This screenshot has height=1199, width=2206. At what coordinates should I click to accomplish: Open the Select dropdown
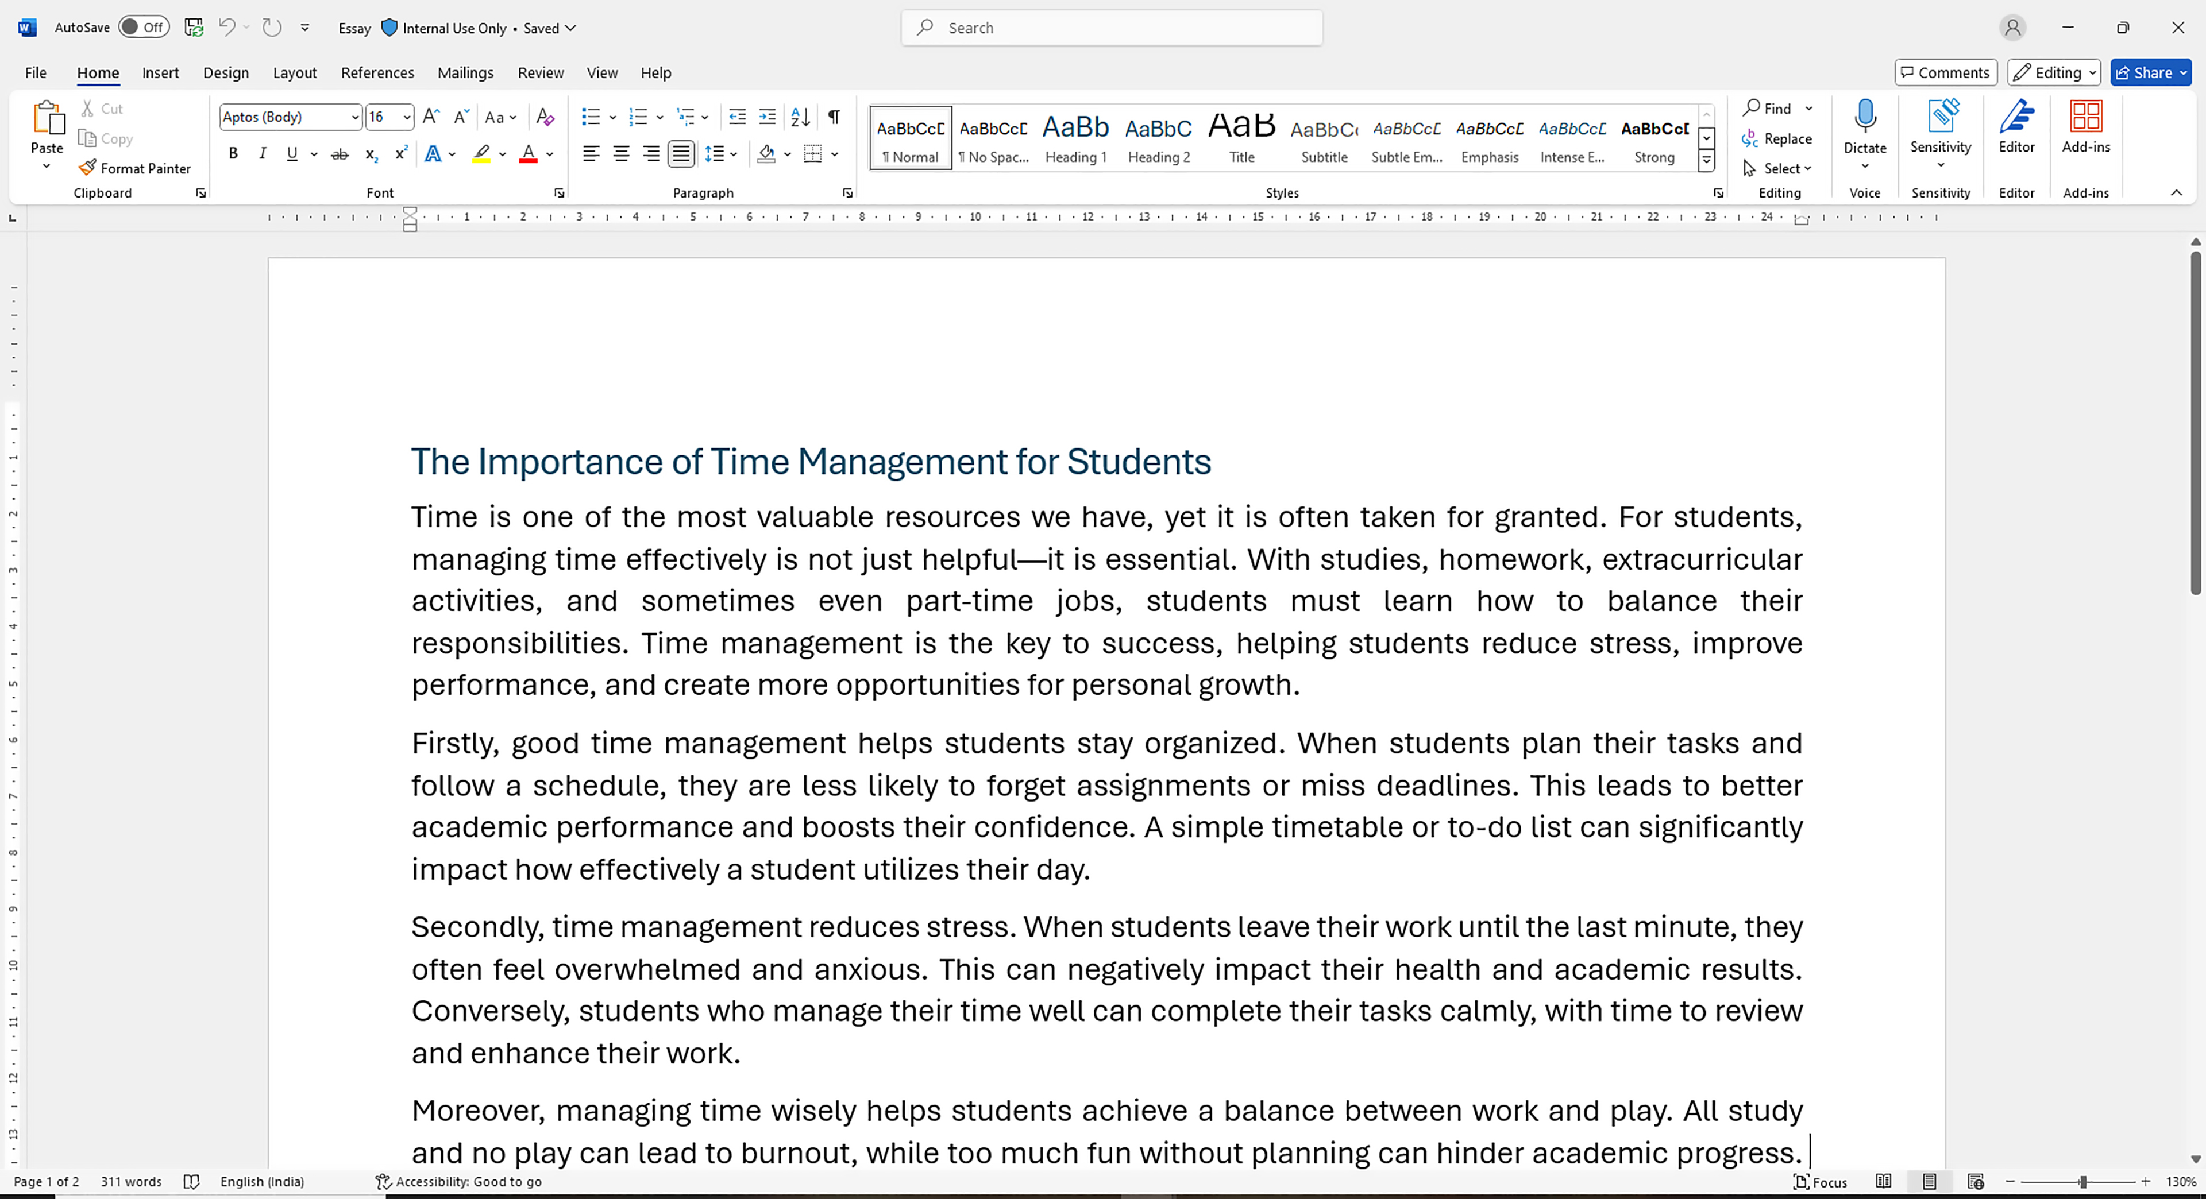click(x=1779, y=169)
